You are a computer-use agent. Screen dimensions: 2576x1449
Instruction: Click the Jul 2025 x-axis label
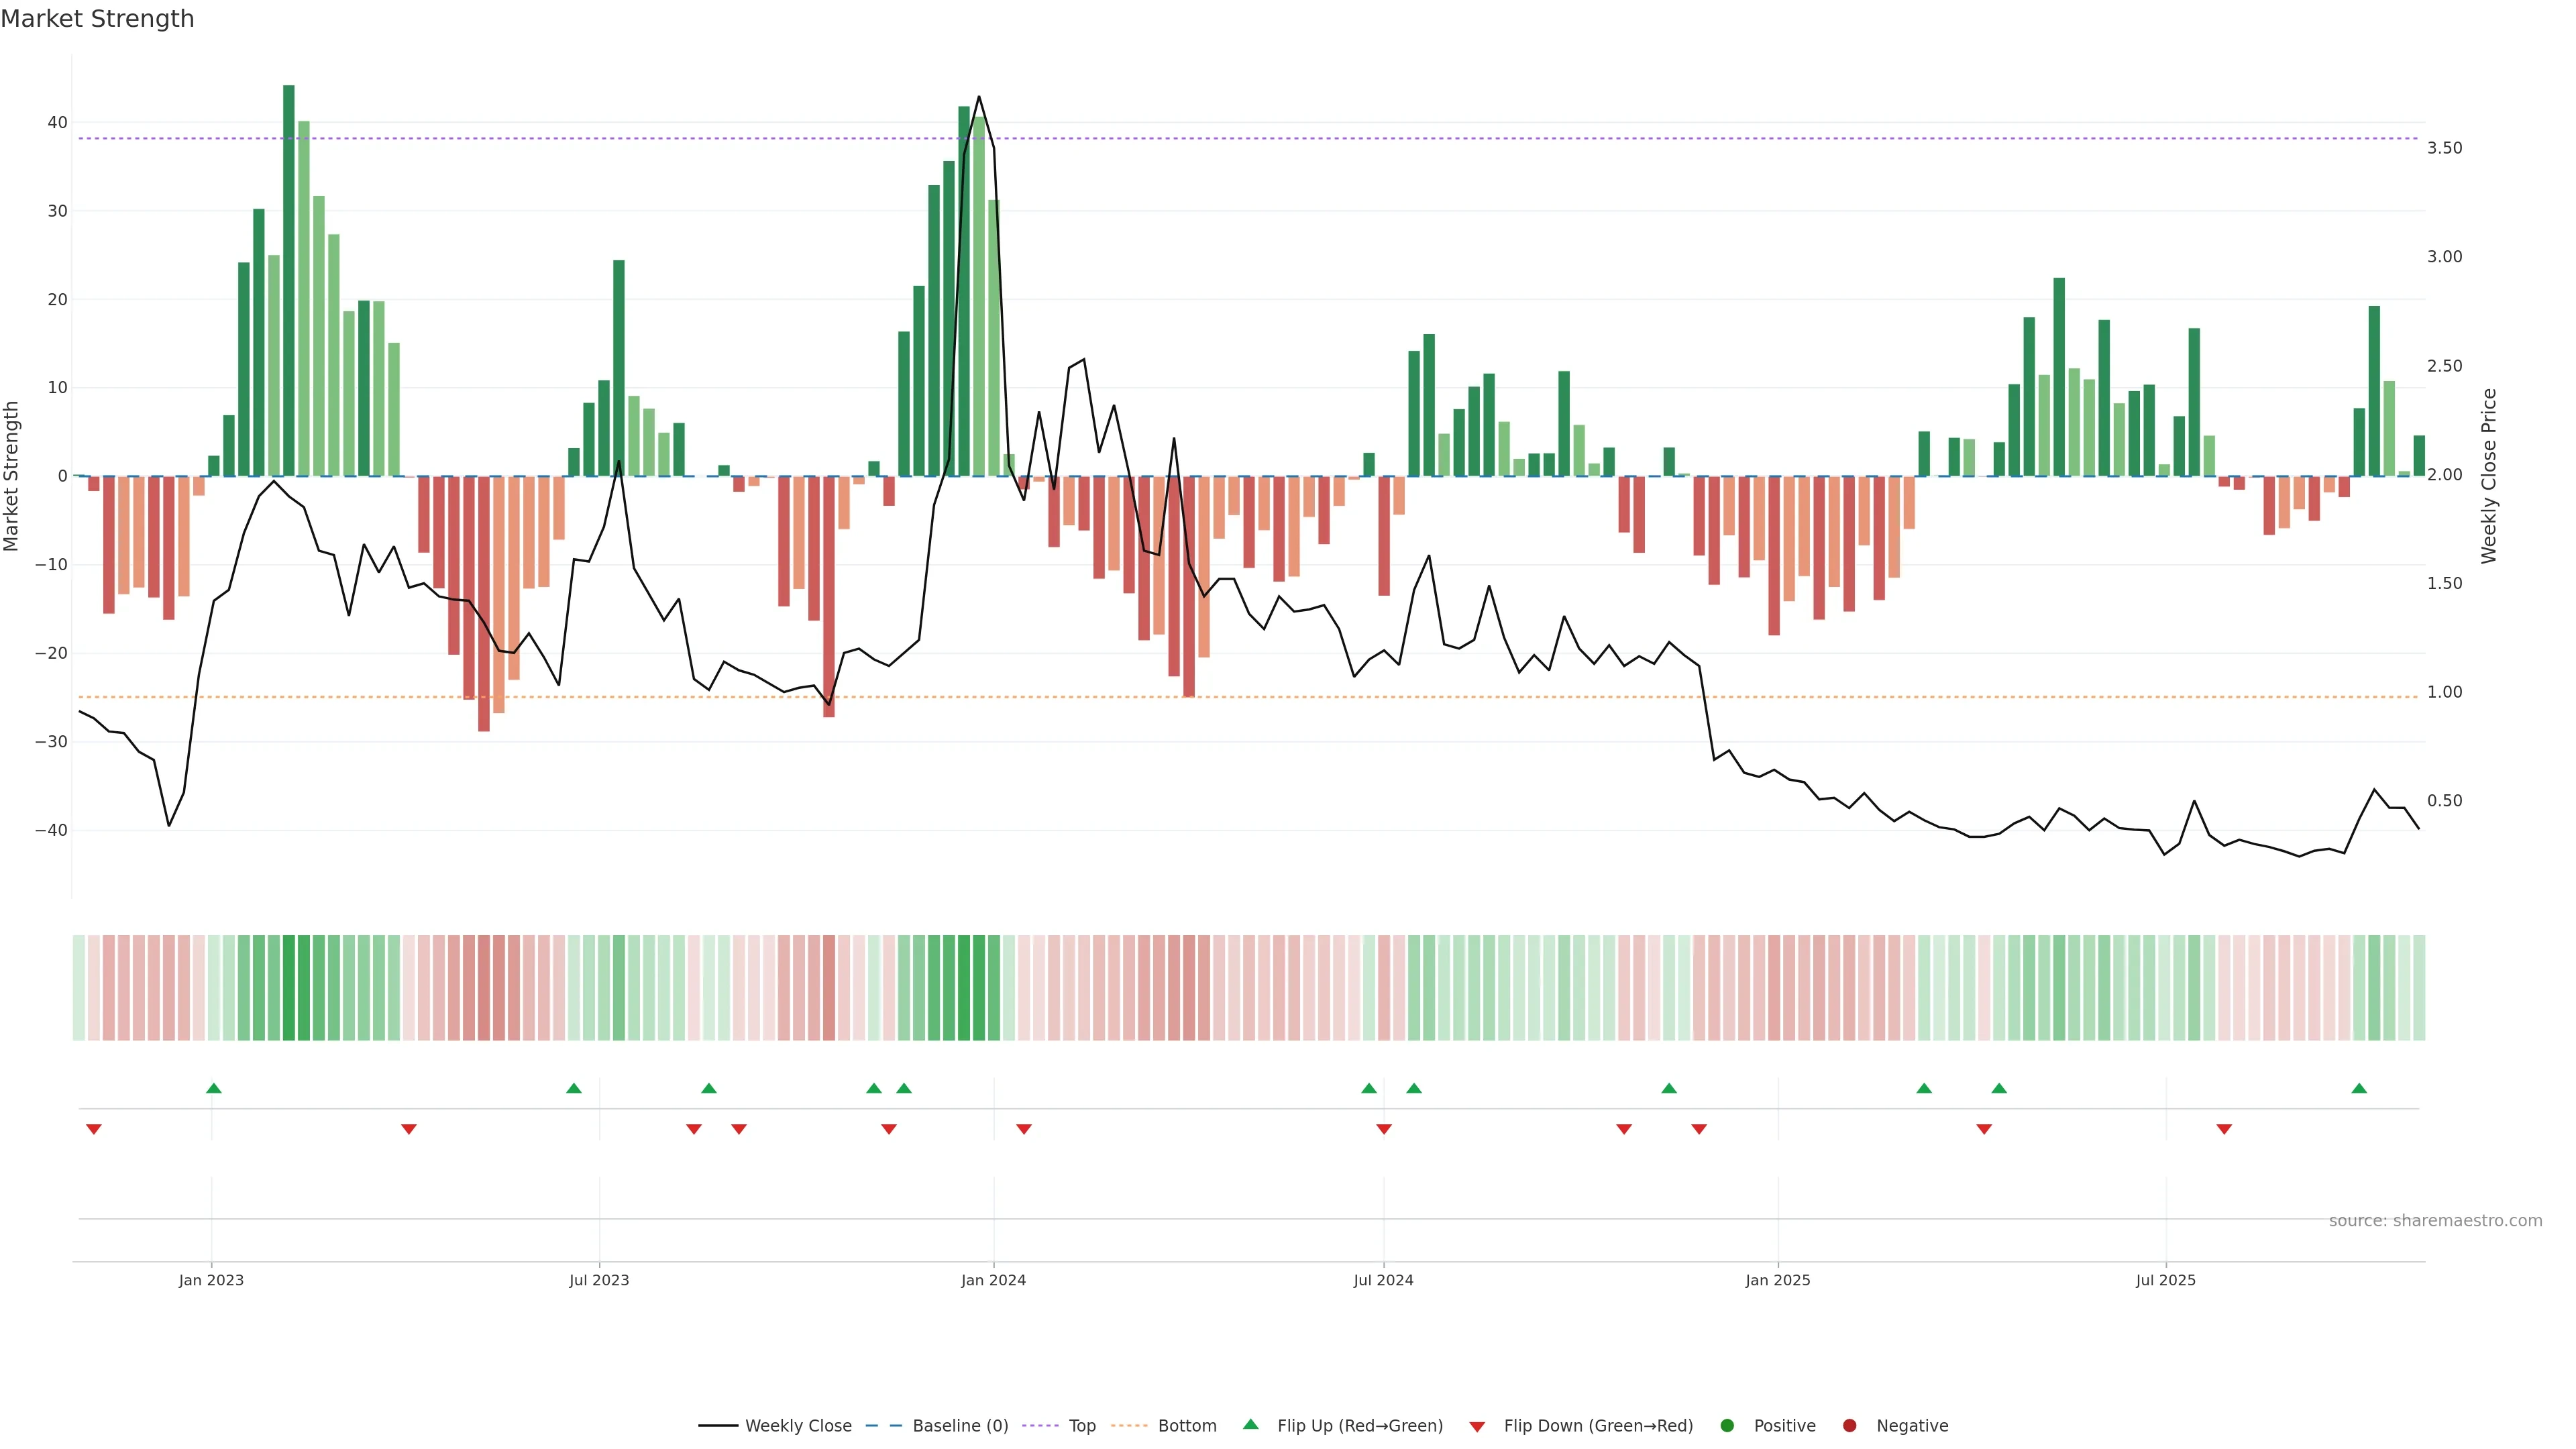pyautogui.click(x=2165, y=1280)
